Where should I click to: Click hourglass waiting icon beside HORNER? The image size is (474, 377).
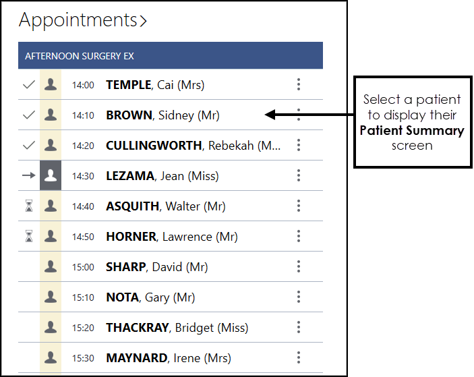28,237
